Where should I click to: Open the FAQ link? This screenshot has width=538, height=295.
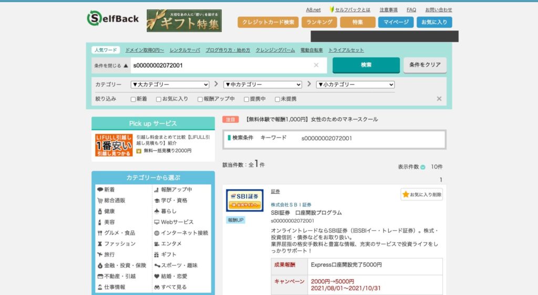coord(411,9)
